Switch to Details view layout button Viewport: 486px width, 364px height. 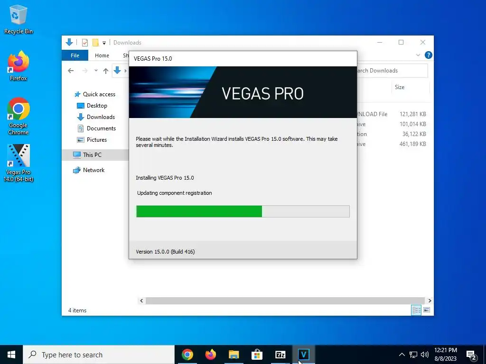pyautogui.click(x=416, y=310)
